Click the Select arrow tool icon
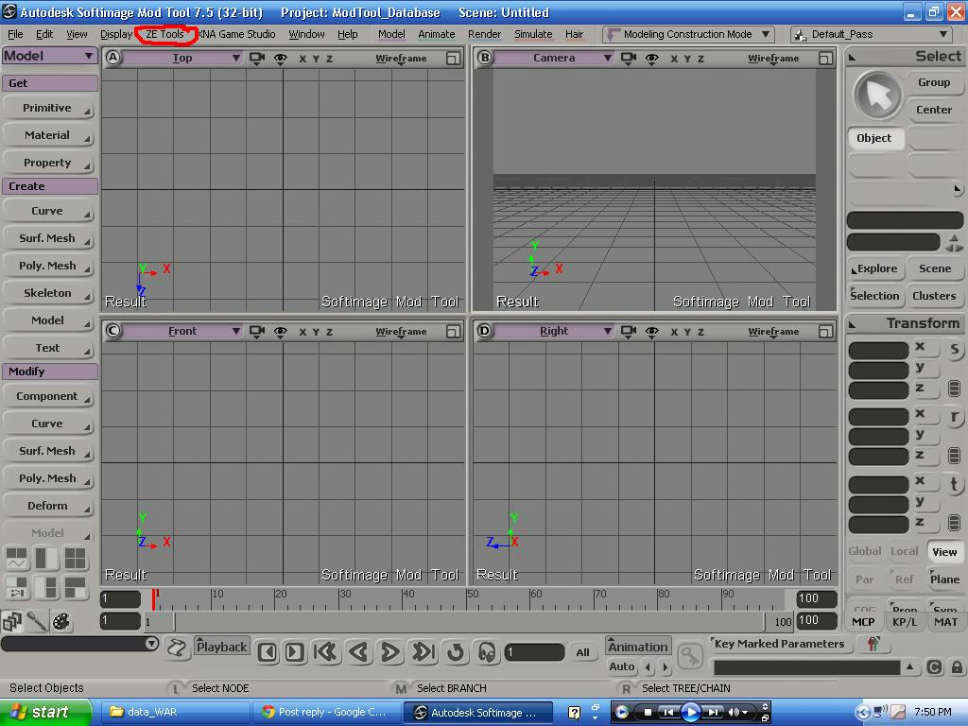Screen dimensions: 968x726 [x=877, y=95]
